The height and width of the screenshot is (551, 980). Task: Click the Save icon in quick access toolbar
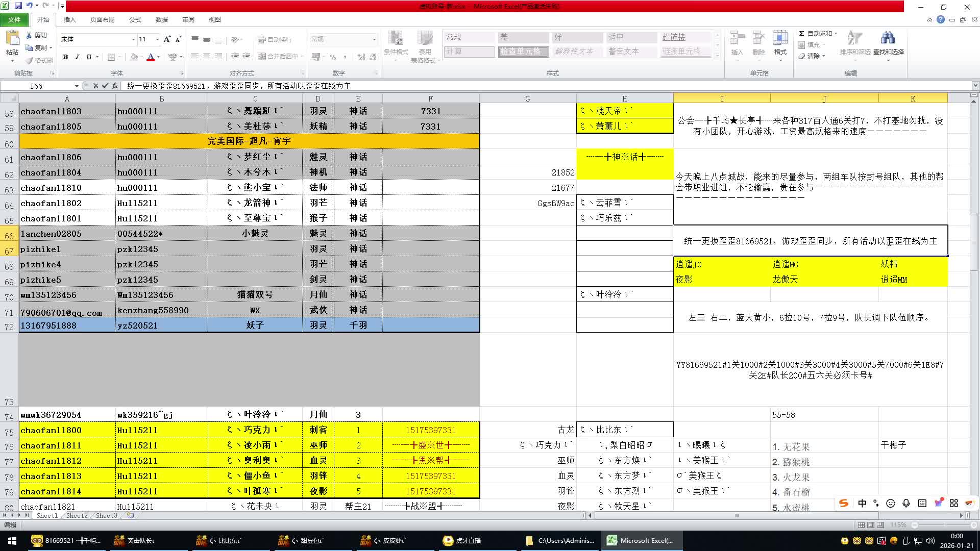pyautogui.click(x=18, y=6)
